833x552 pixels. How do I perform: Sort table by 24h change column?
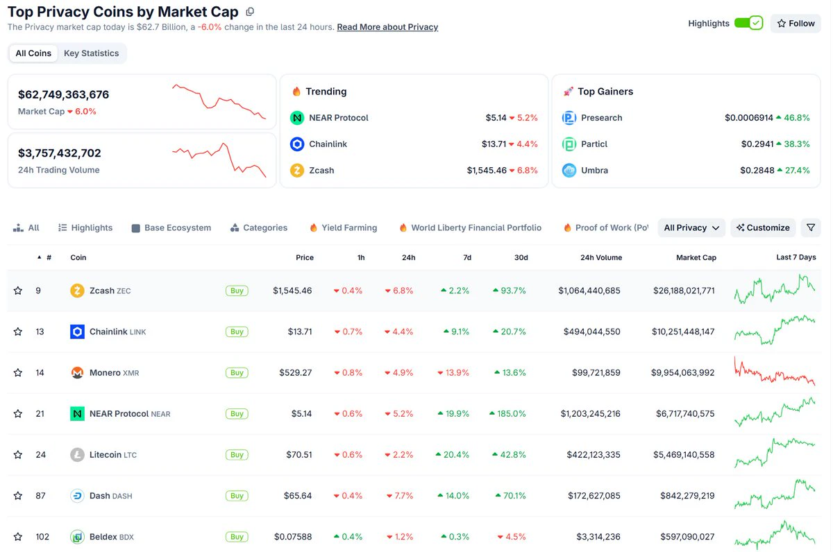click(409, 257)
